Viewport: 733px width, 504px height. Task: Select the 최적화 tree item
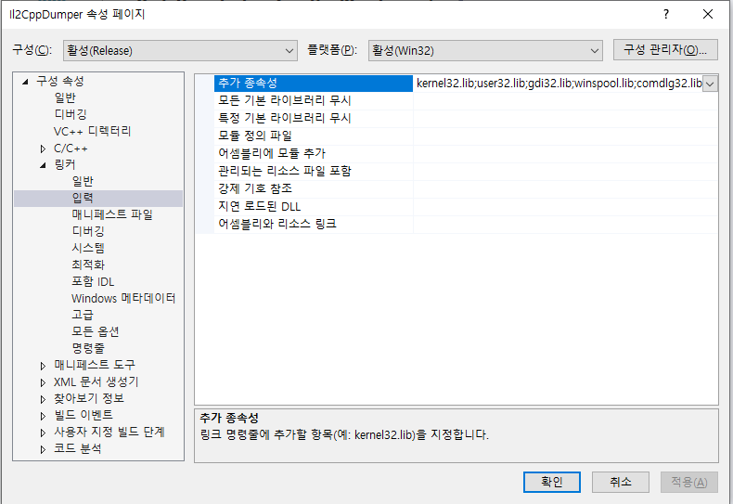(88, 265)
